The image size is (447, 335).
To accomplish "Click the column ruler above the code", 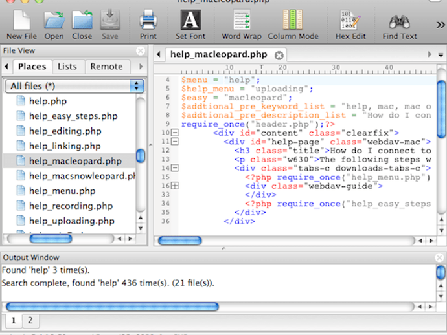I will point(295,69).
